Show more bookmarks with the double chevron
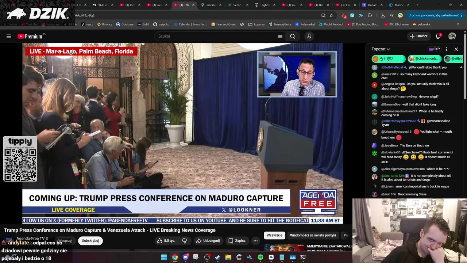Screen dimensions: 467x263 (459, 24)
